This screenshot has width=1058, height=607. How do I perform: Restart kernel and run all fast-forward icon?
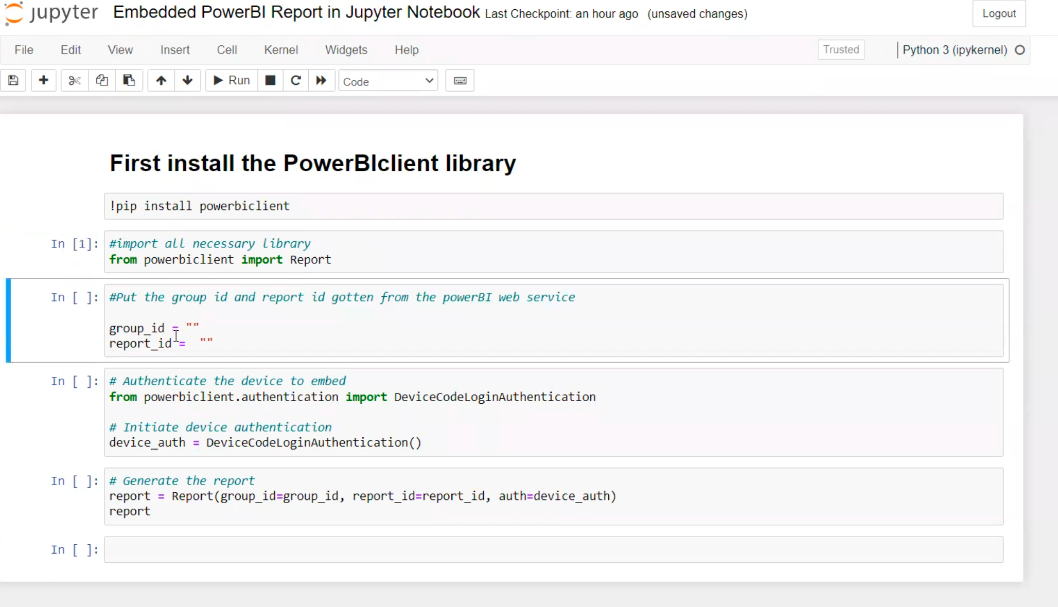click(321, 81)
